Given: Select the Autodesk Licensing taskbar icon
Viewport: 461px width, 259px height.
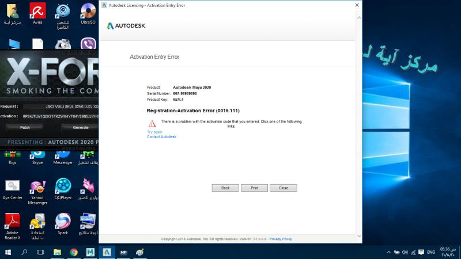Looking at the screenshot, I should (107, 252).
